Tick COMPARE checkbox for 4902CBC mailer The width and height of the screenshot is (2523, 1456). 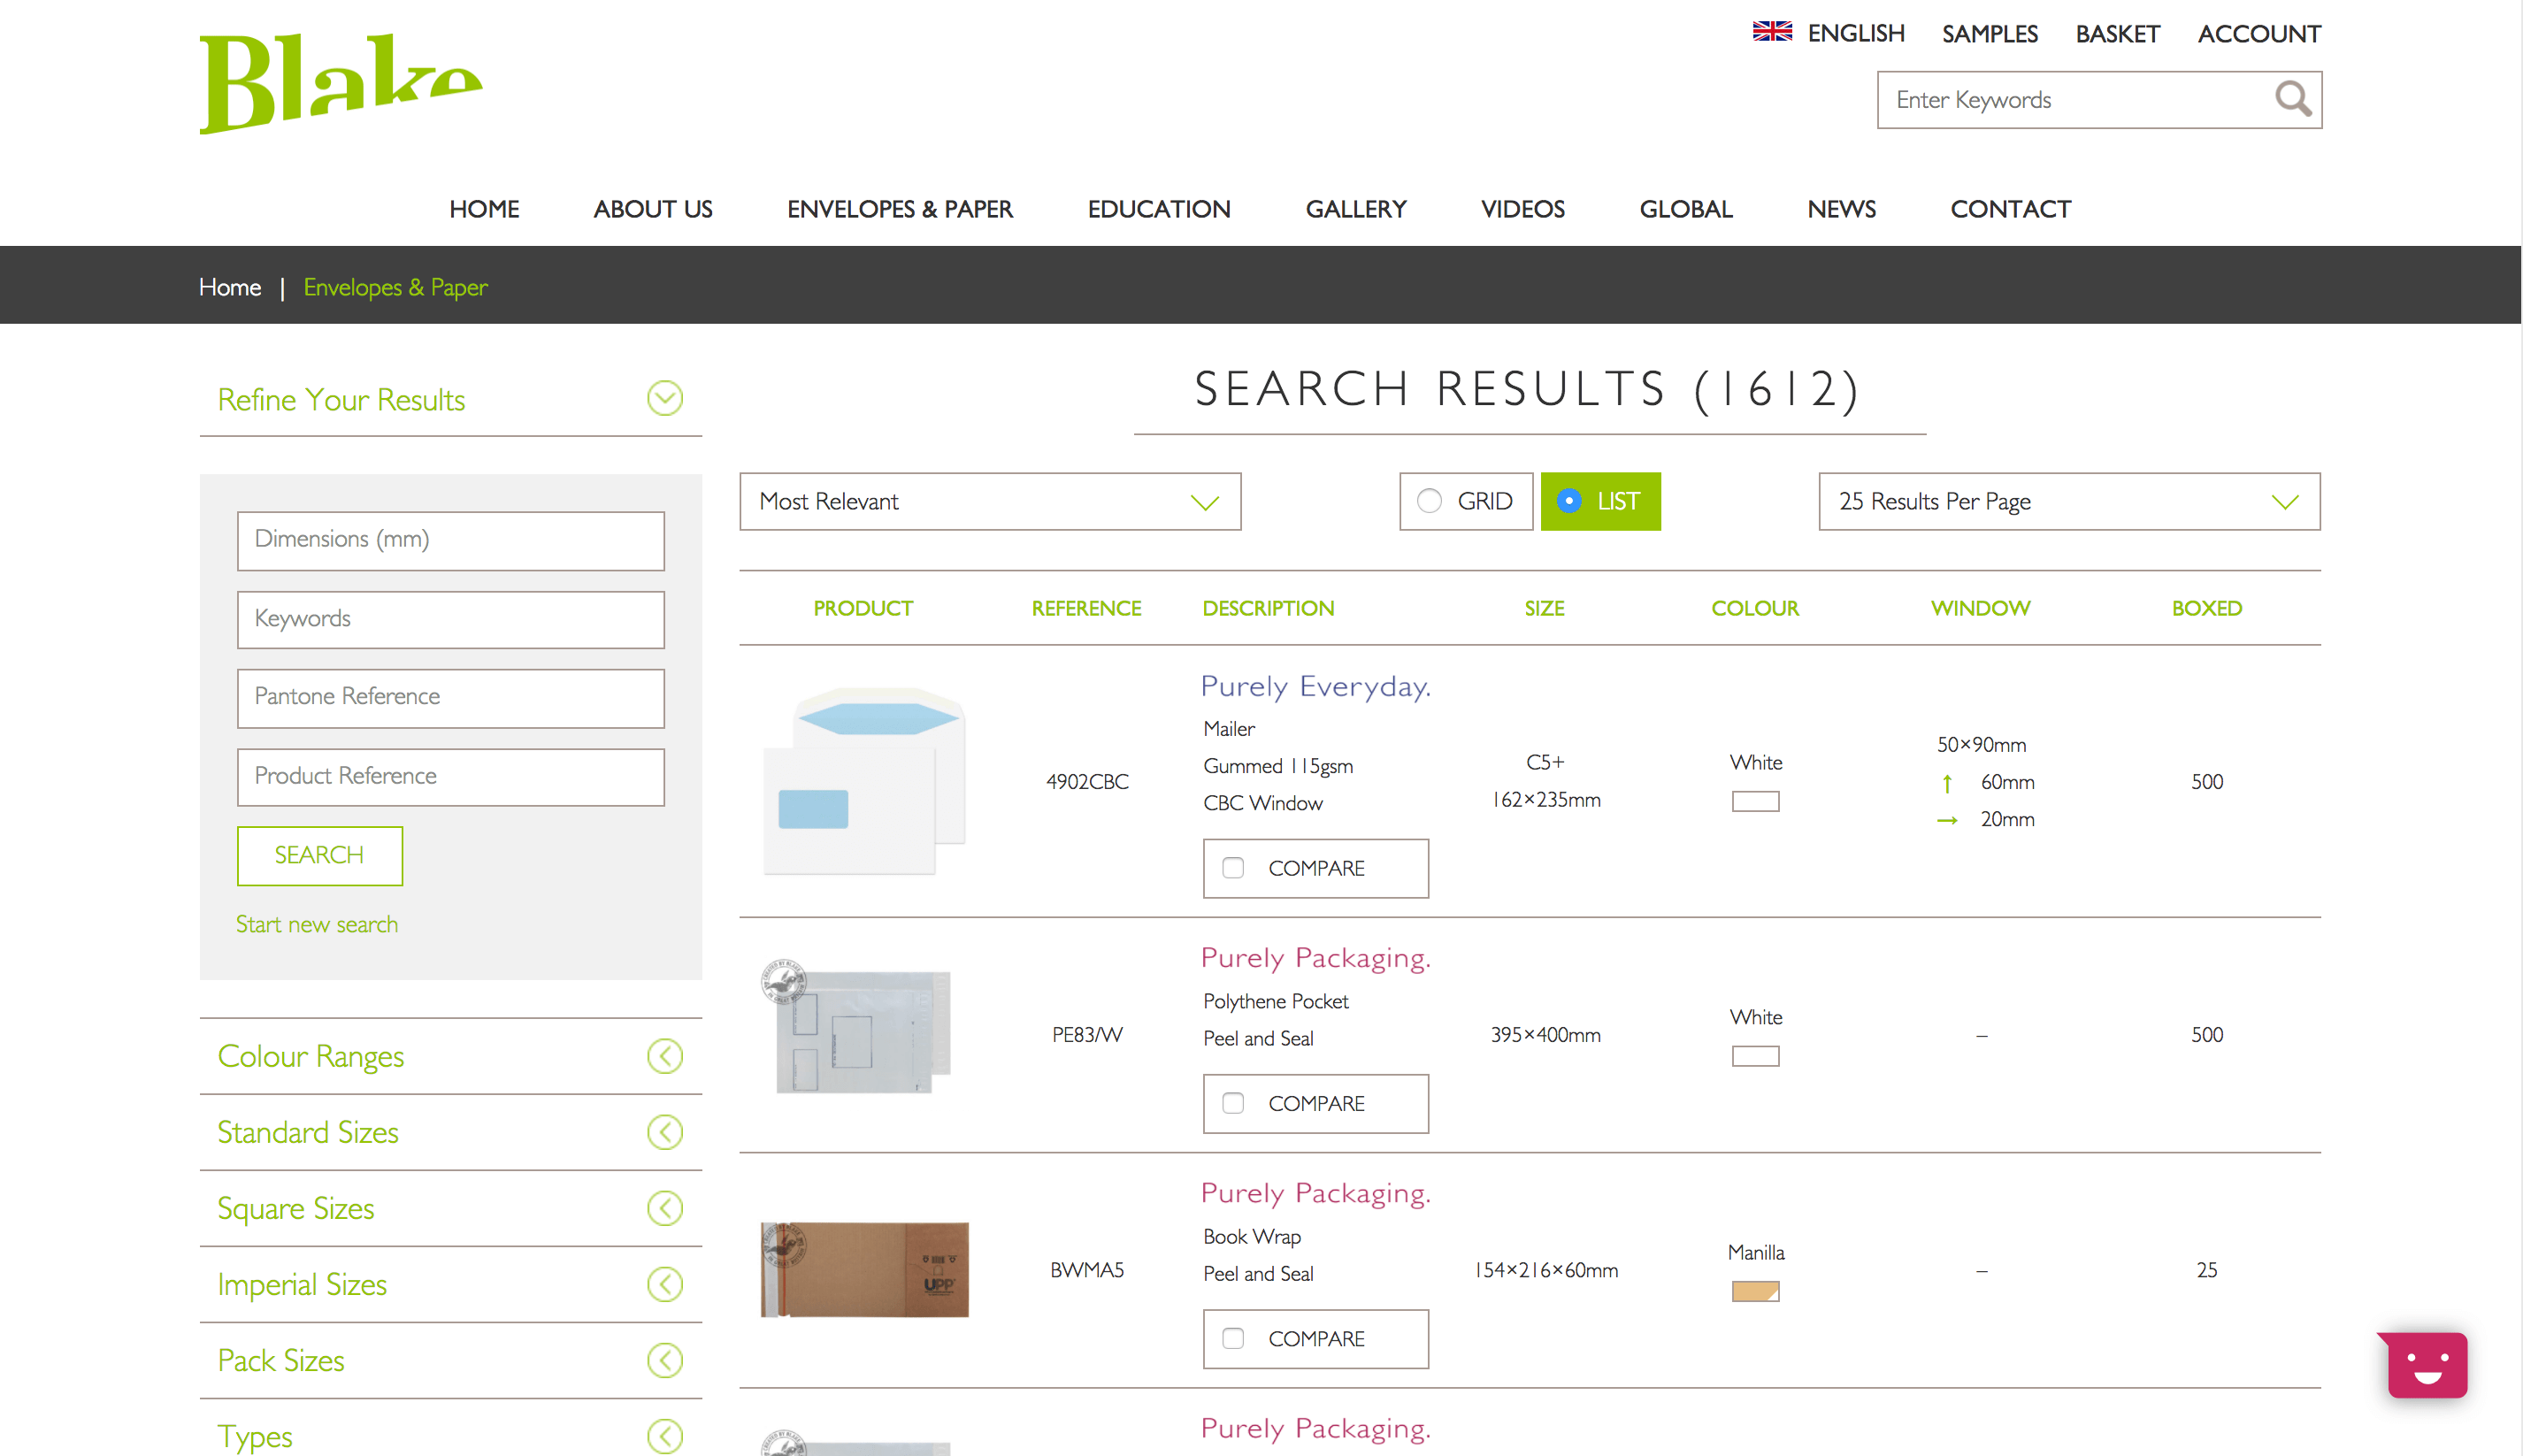click(1233, 868)
